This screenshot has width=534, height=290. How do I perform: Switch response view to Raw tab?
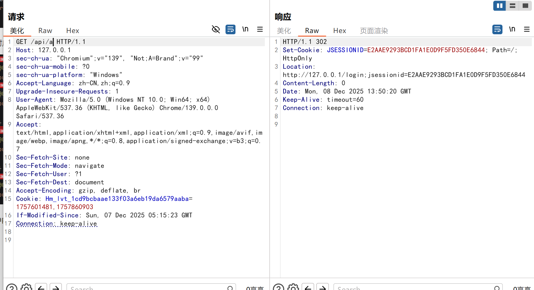click(312, 31)
